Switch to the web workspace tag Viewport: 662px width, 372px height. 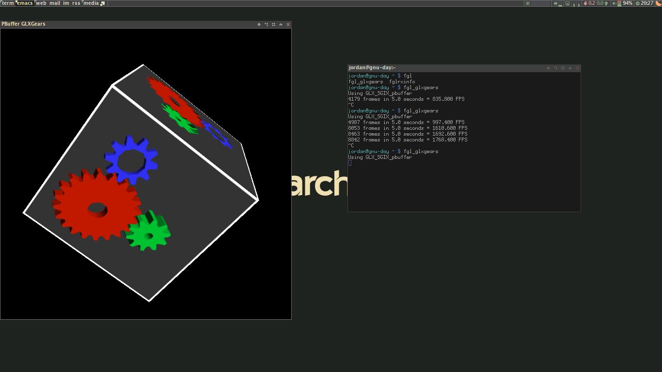click(x=41, y=3)
